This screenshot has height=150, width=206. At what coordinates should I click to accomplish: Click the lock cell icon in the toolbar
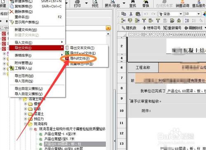pos(179,21)
